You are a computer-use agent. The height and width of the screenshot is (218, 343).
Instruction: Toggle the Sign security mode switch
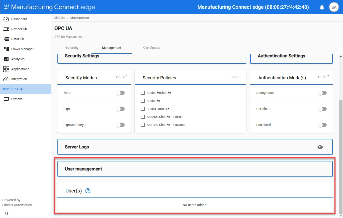tap(120, 109)
